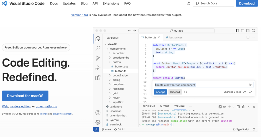Click the Download for macOS button
This screenshot has height=137, width=261.
pyautogui.click(x=25, y=96)
